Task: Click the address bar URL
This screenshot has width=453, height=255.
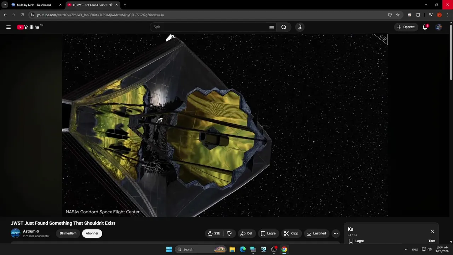Action: pyautogui.click(x=100, y=15)
